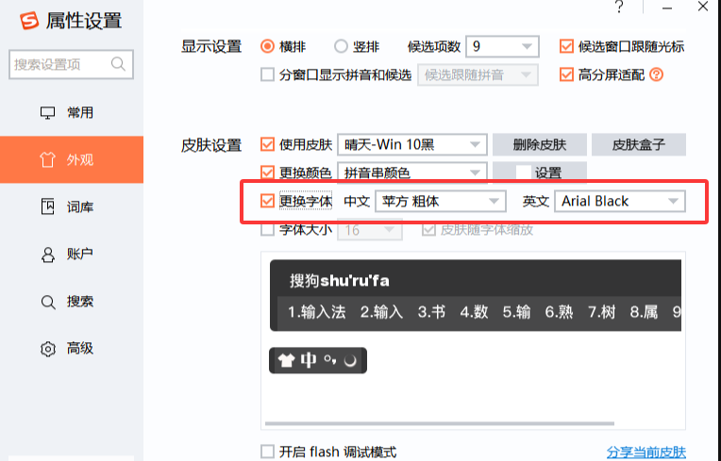Open the 中文 font dropdown showing 苹方 粗体
This screenshot has width=721, height=461.
point(440,201)
